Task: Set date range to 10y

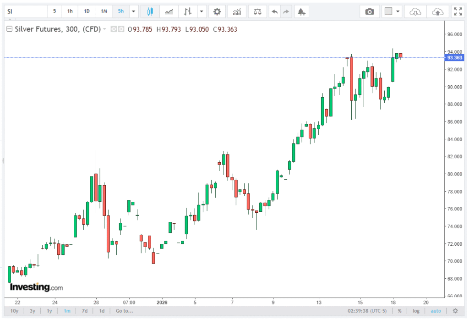Action: (x=14, y=311)
